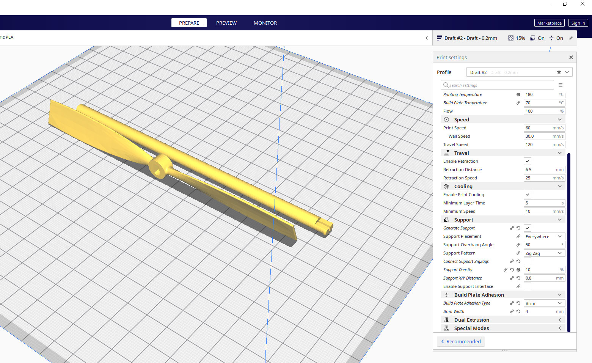The image size is (592, 363).
Task: Click the support icon showing On in header
Action: (x=533, y=38)
